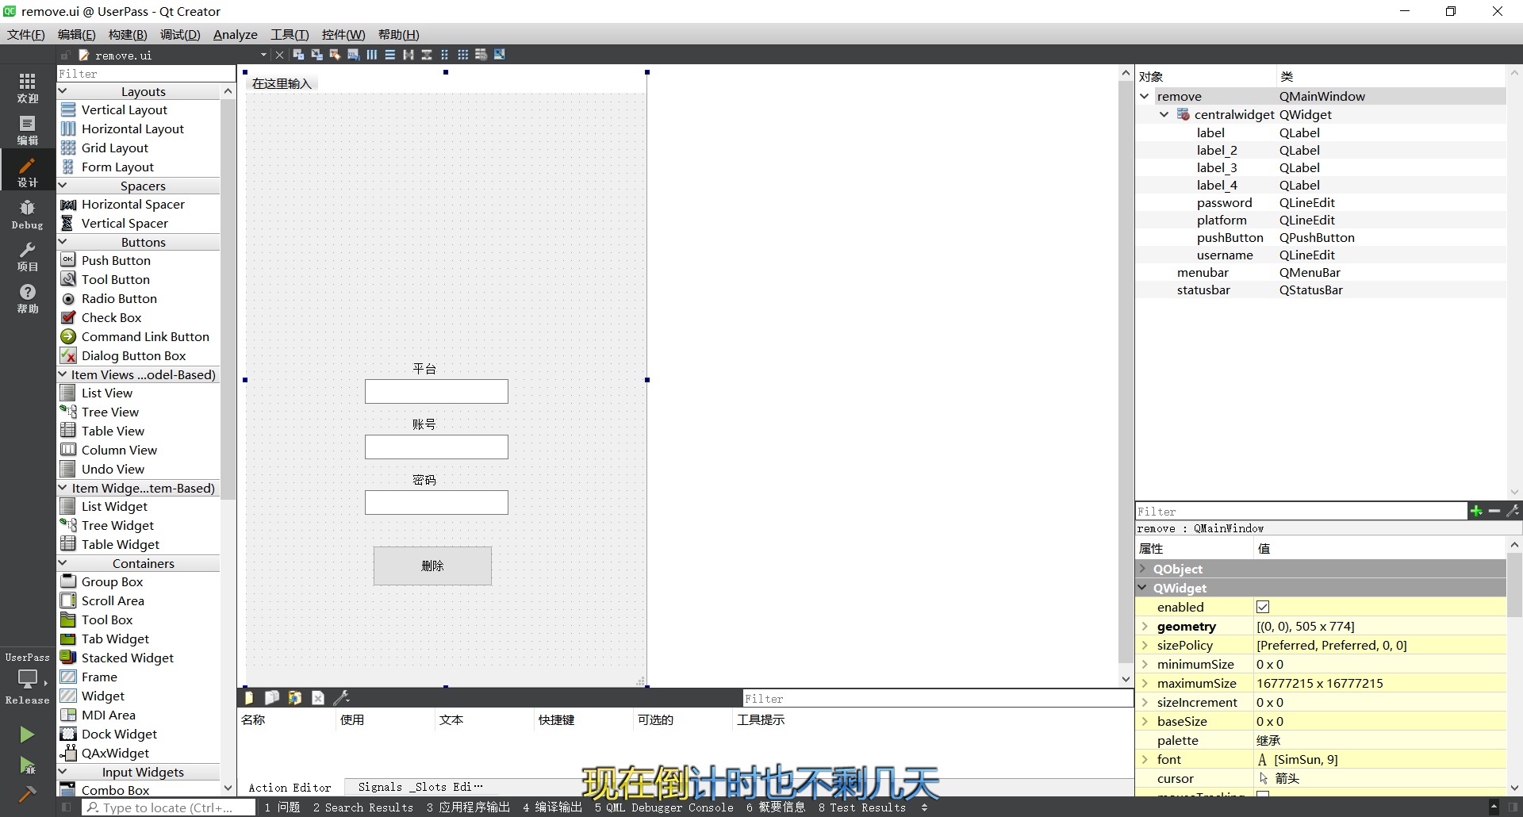The width and height of the screenshot is (1523, 817).
Task: Open property editor wrench settings
Action: [x=1513, y=511]
